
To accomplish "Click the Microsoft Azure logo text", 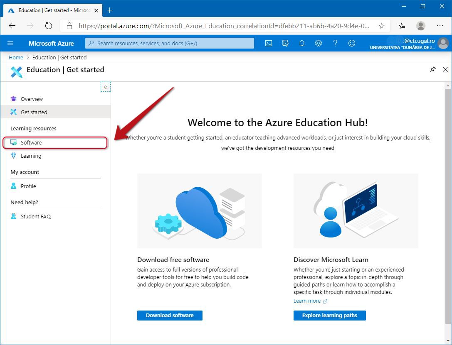I will click(x=51, y=44).
